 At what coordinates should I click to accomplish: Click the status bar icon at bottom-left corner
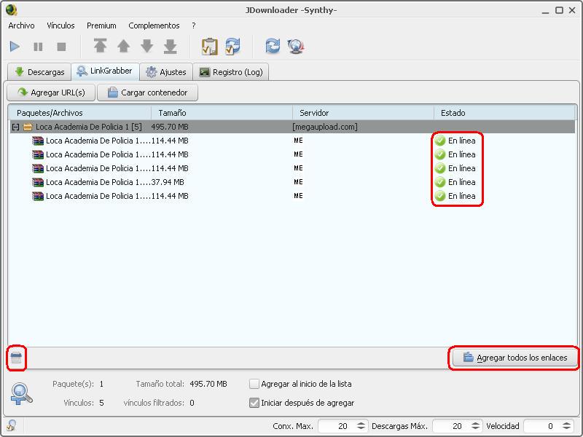point(11,425)
